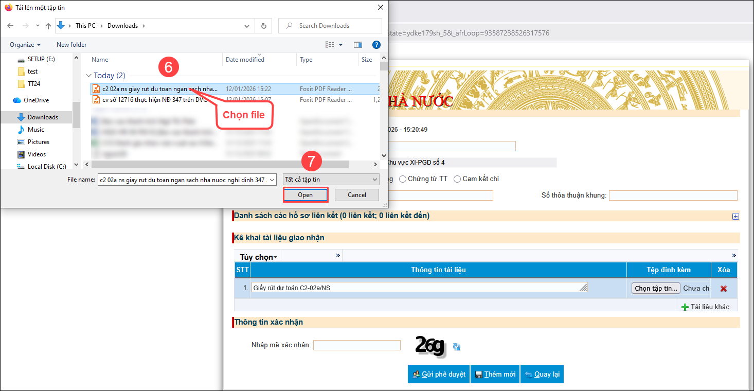Open the 'Tùy chọn' dropdown menu
The width and height of the screenshot is (754, 391).
(259, 257)
